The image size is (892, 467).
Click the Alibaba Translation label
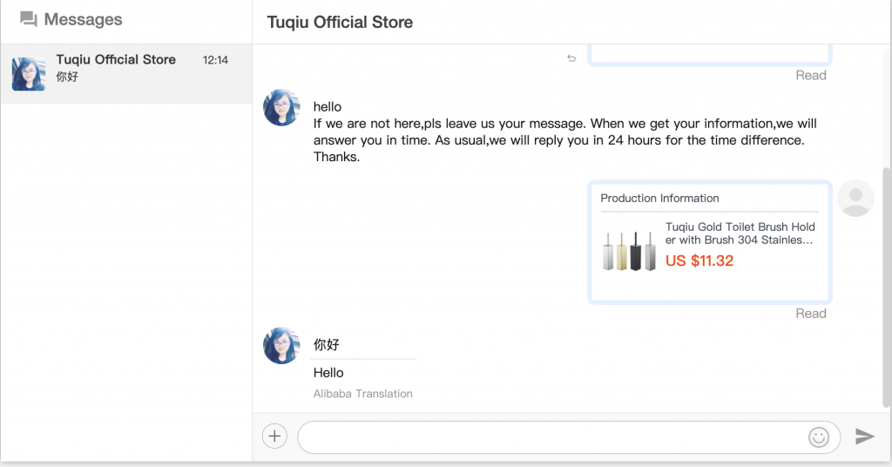click(363, 394)
